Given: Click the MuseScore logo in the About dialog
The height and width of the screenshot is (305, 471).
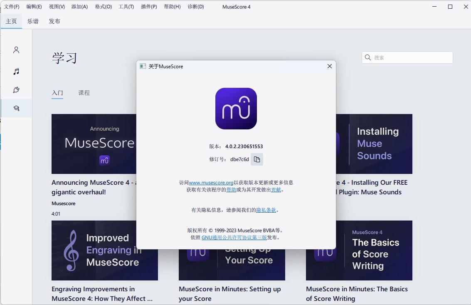Looking at the screenshot, I should (x=236, y=108).
